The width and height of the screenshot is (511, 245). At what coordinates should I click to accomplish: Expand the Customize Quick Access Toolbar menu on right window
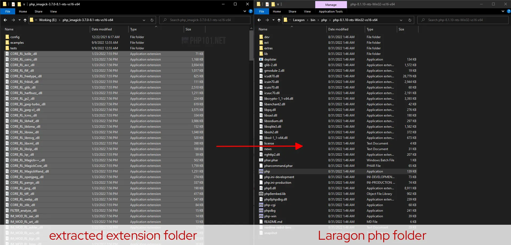click(x=278, y=4)
